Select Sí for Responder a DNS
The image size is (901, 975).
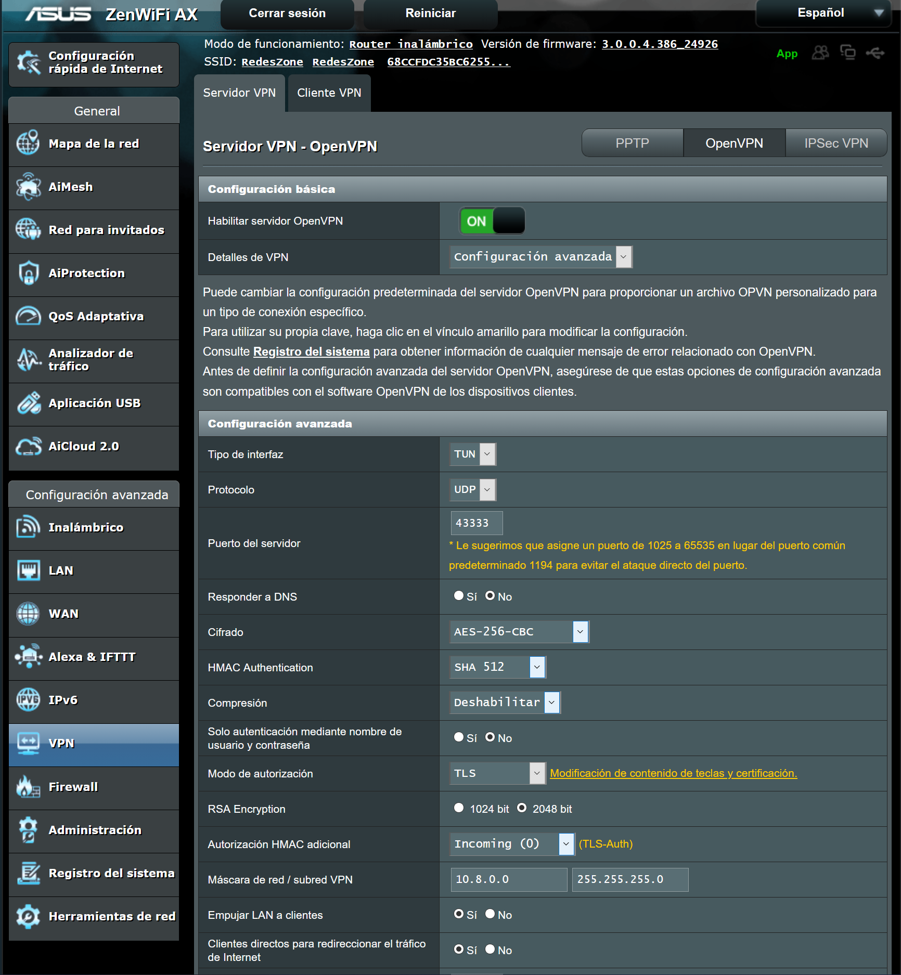point(459,596)
